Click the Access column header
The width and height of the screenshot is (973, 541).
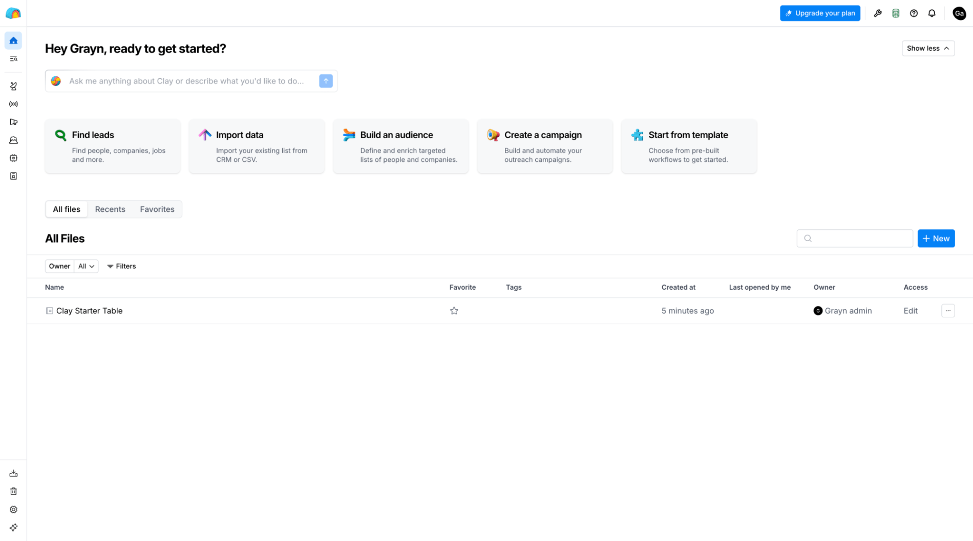click(x=915, y=287)
